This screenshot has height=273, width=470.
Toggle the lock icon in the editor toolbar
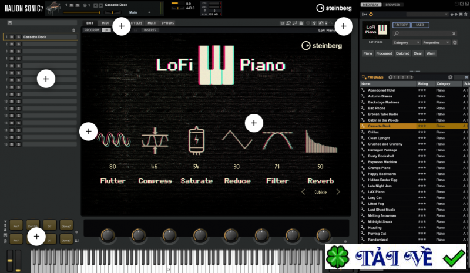(301, 23)
